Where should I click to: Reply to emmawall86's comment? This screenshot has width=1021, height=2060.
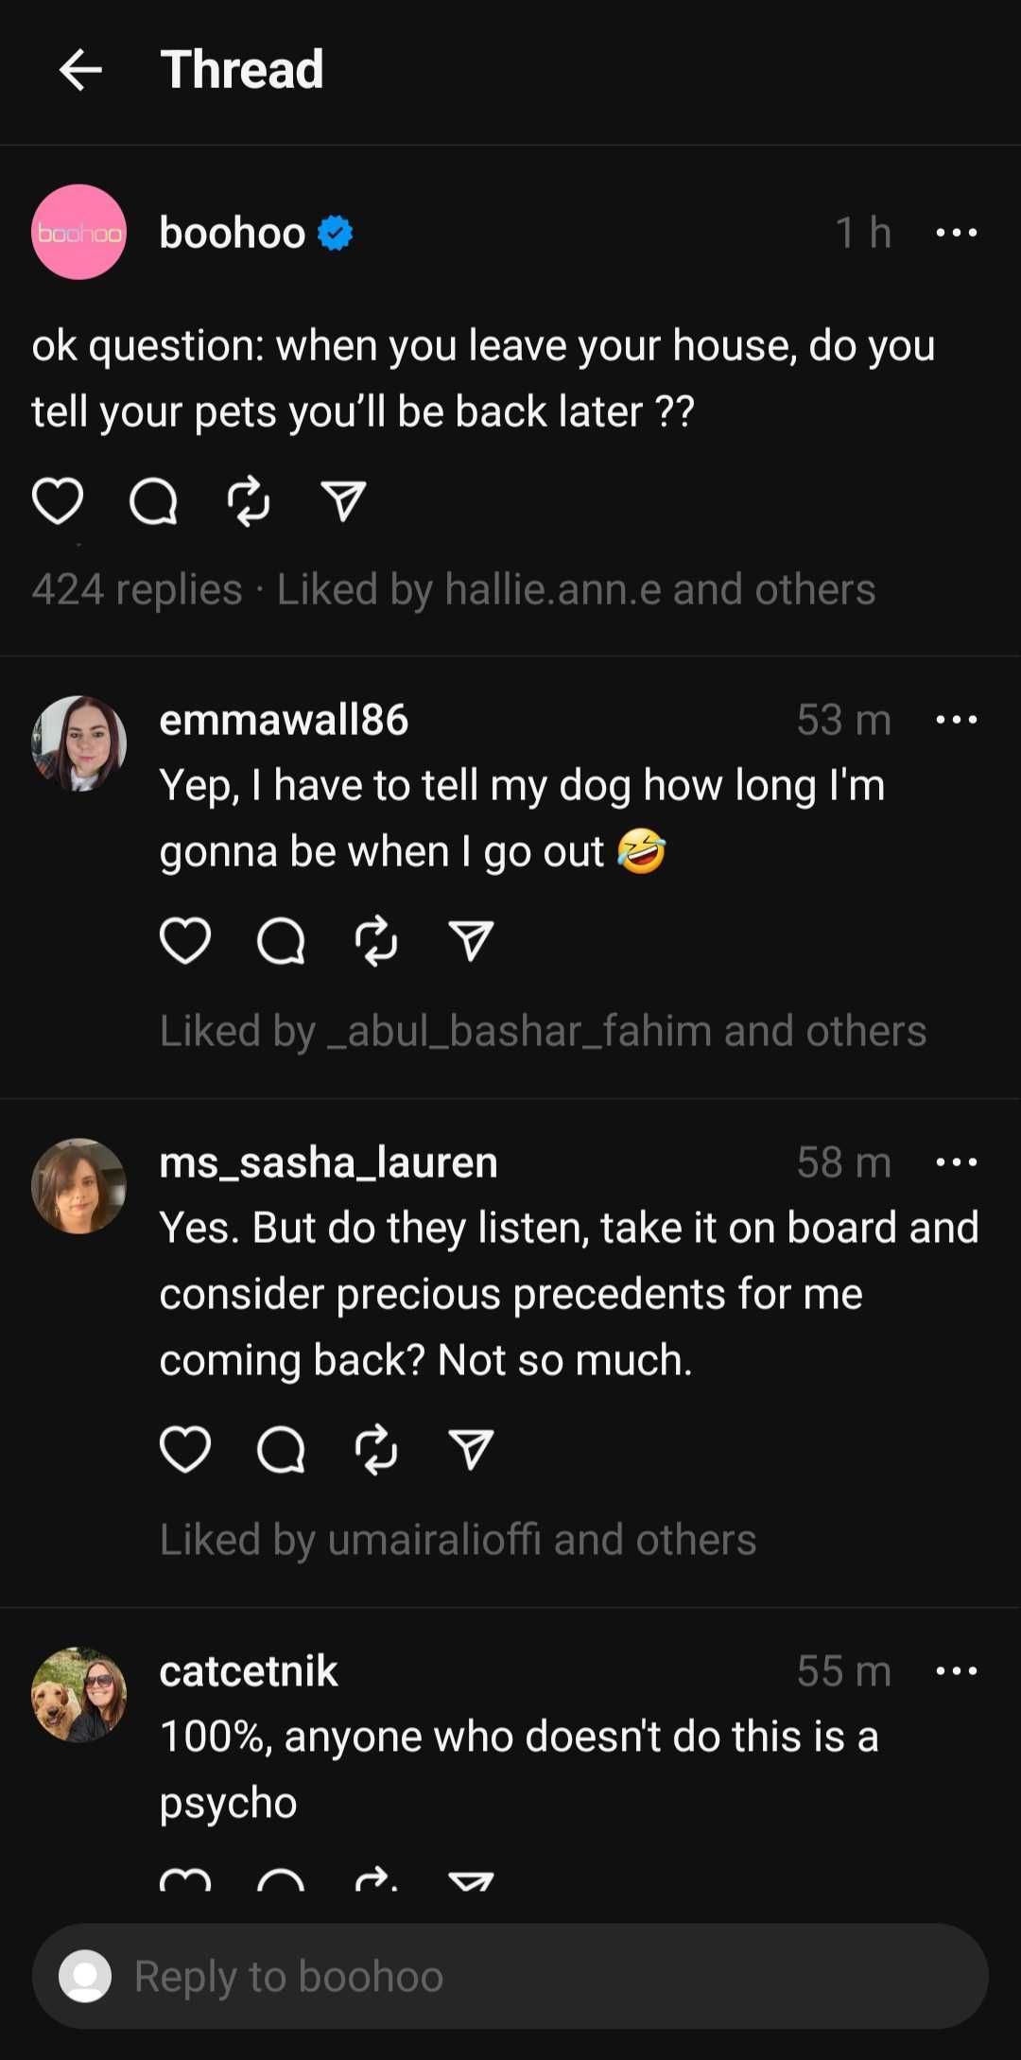coord(281,941)
